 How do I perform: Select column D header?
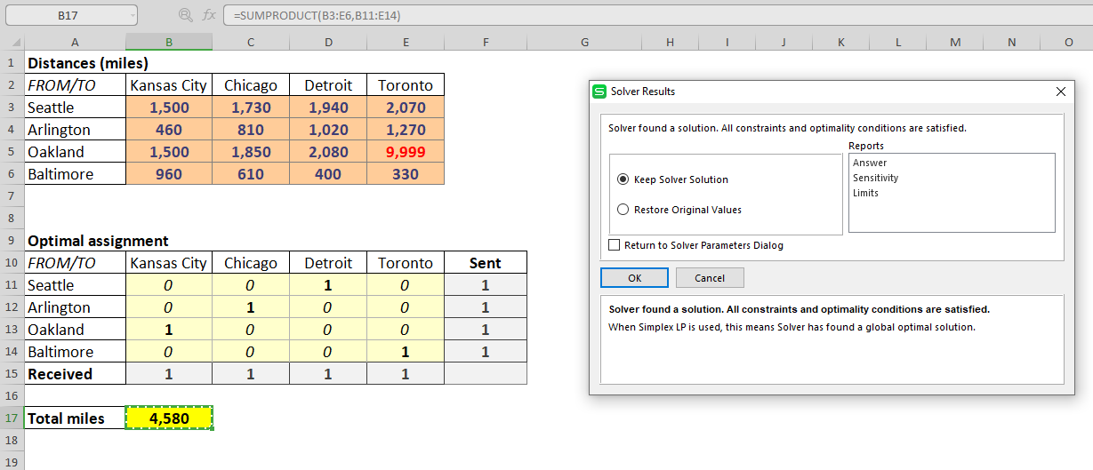[328, 42]
